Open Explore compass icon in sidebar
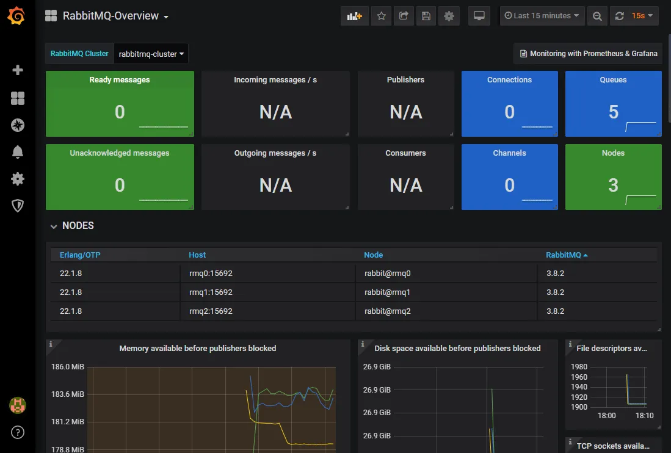The height and width of the screenshot is (453, 671). pos(18,125)
